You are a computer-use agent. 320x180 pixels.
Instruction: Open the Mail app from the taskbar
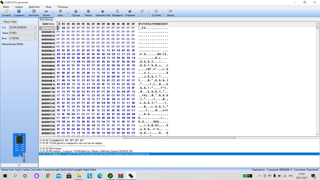[58, 176]
